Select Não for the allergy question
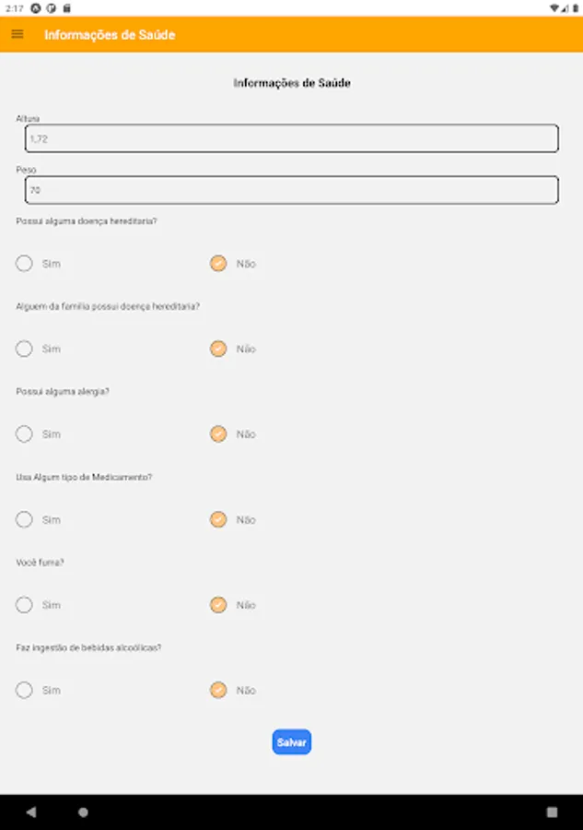This screenshot has height=830, width=583. (x=218, y=434)
